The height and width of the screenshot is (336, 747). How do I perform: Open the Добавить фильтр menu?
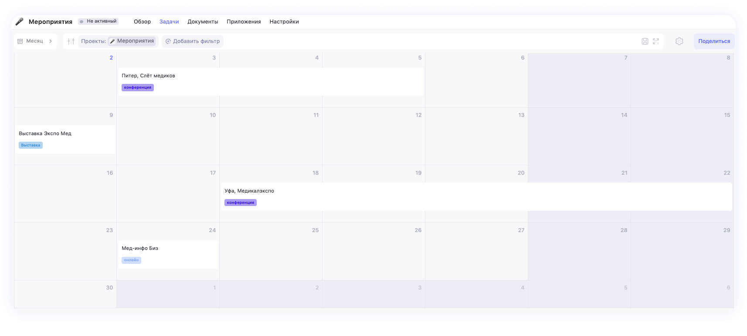[x=193, y=41]
